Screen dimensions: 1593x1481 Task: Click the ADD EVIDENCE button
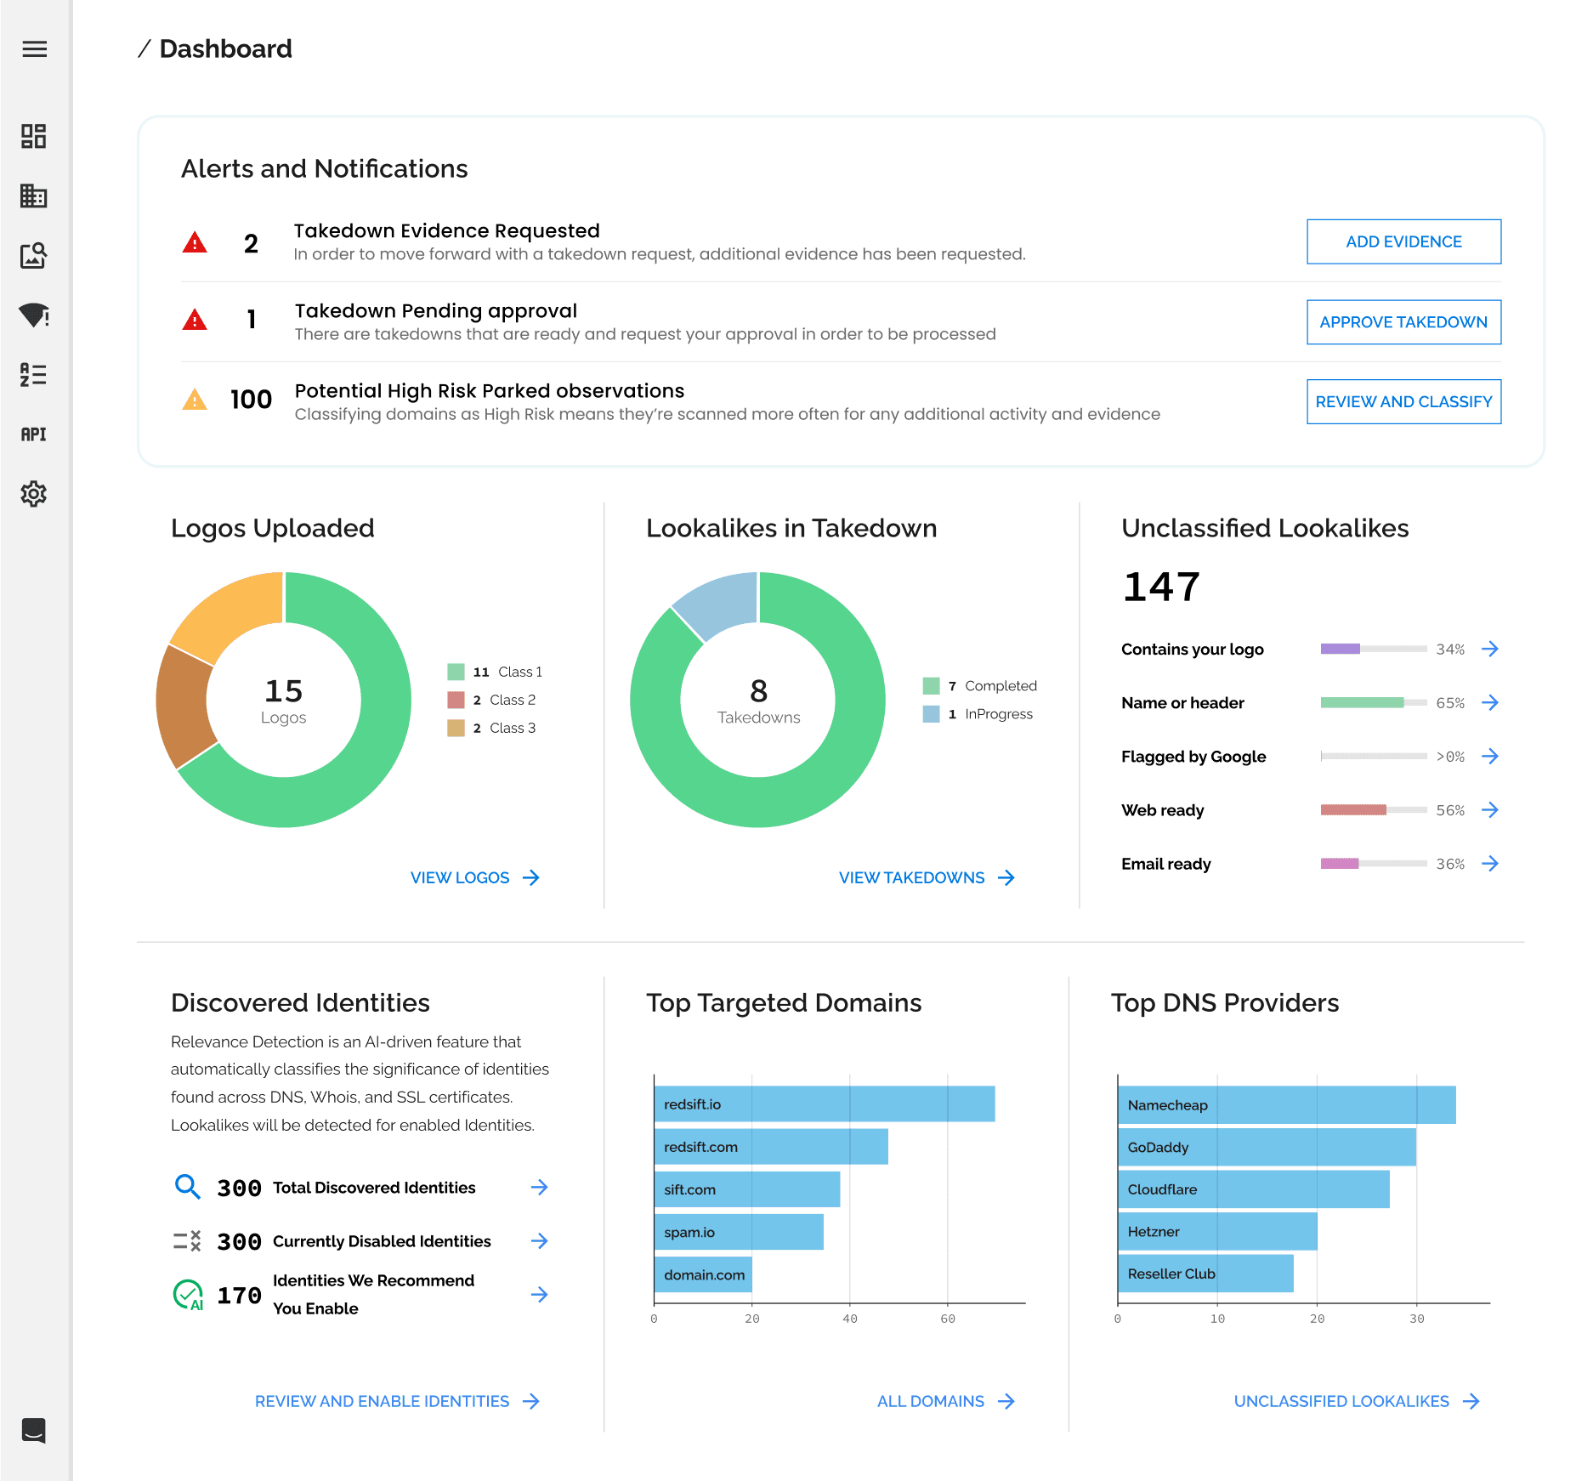pos(1403,241)
